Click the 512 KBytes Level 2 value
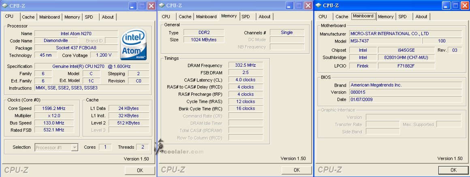This screenshot has height=177, width=470. pyautogui.click(x=129, y=122)
